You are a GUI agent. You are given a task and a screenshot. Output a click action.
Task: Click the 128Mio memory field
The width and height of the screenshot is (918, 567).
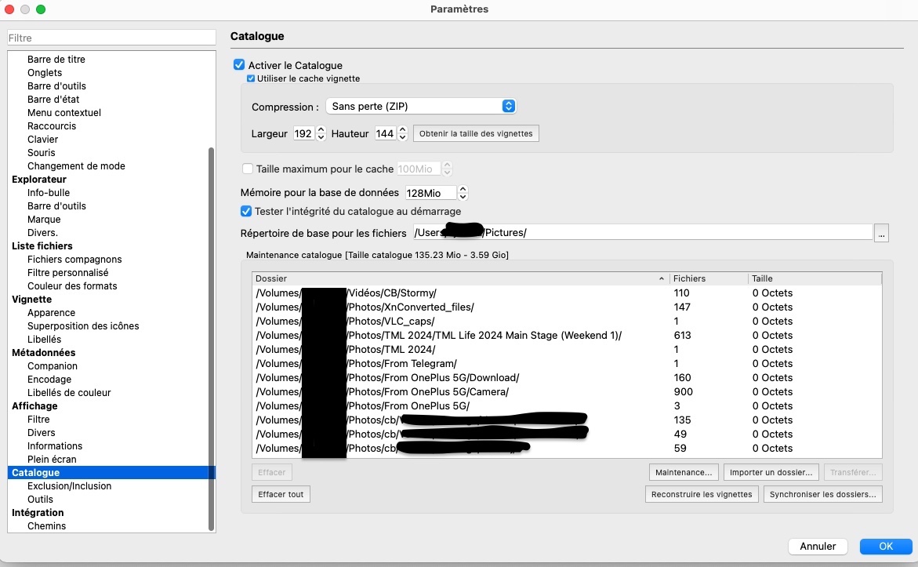(x=430, y=193)
